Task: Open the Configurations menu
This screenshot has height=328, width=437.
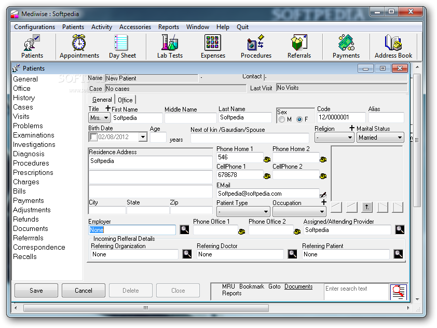Action: [x=35, y=27]
